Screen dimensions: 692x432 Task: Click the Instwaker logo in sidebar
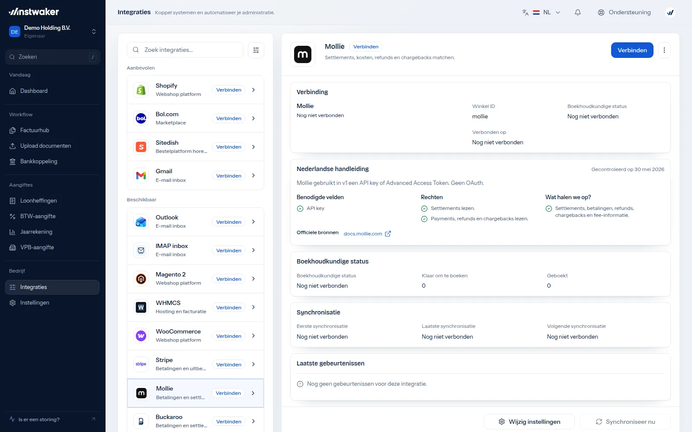click(x=34, y=12)
